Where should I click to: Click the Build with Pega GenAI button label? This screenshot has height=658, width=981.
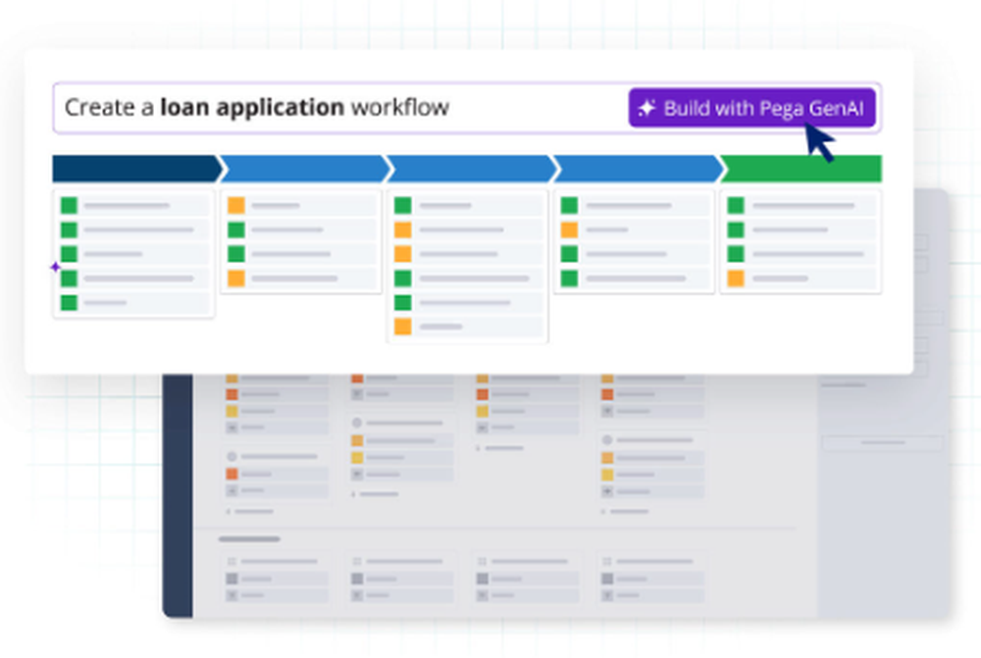(763, 108)
